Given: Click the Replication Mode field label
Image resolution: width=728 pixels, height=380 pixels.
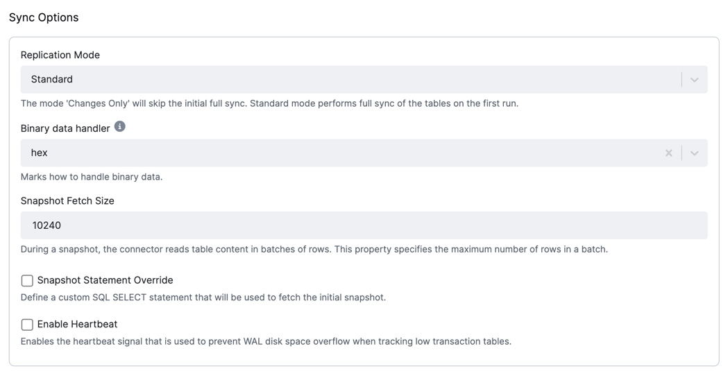Looking at the screenshot, I should pos(60,55).
